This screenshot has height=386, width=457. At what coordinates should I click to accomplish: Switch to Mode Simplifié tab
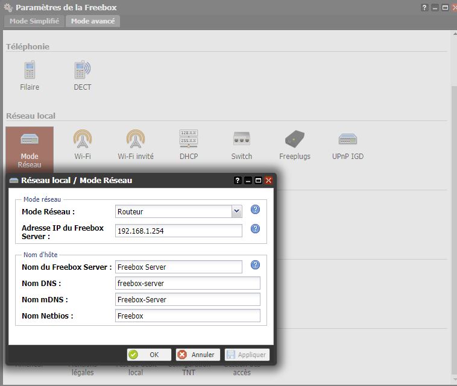pyautogui.click(x=34, y=21)
